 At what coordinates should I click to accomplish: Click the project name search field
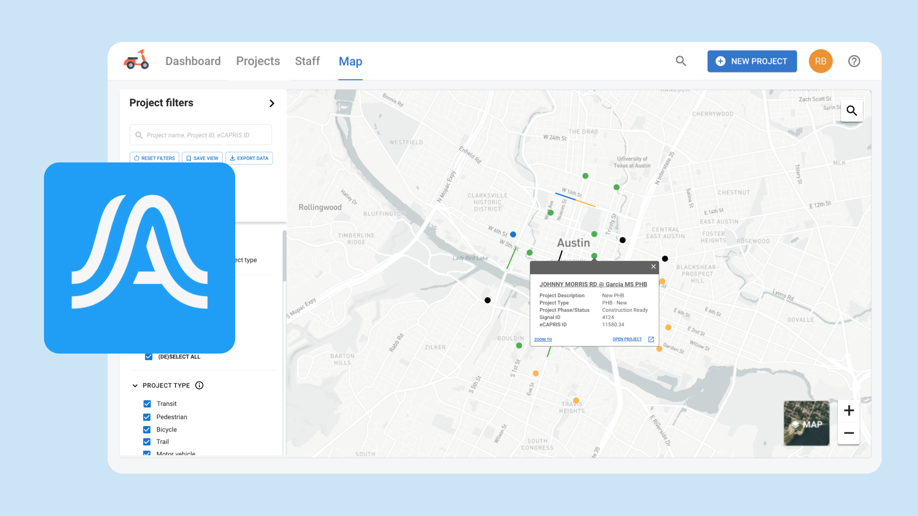[201, 135]
